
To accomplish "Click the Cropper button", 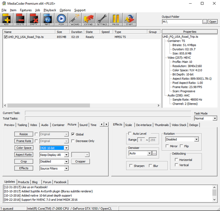I will (80, 161).
